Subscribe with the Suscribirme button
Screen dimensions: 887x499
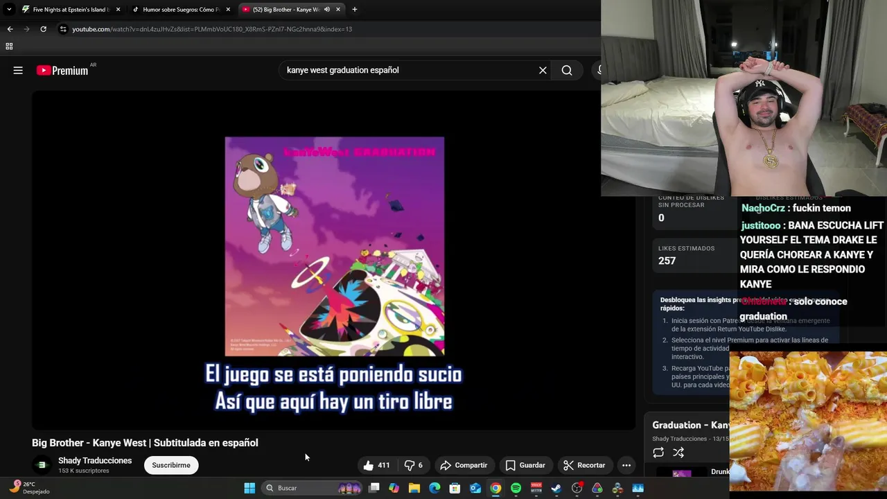(171, 465)
